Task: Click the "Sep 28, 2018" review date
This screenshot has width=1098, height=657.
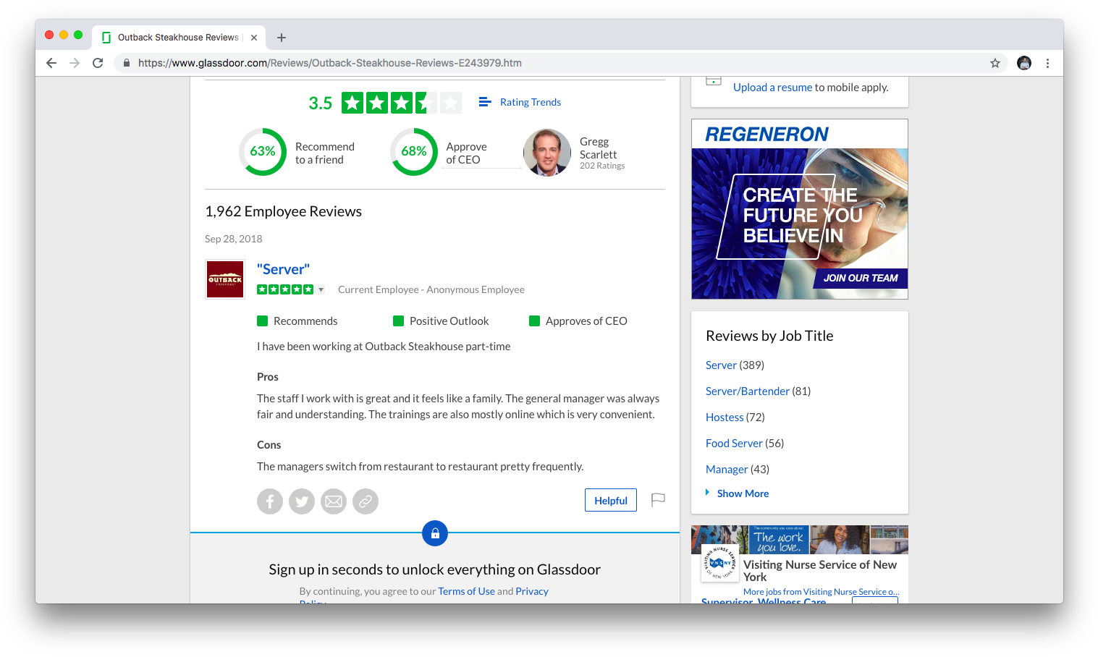Action: tap(233, 239)
